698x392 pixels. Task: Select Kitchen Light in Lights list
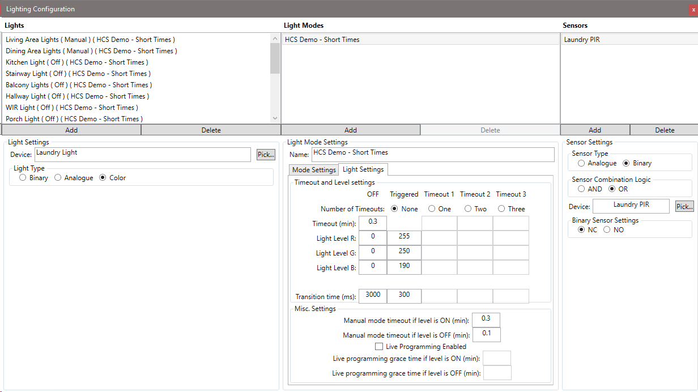76,62
